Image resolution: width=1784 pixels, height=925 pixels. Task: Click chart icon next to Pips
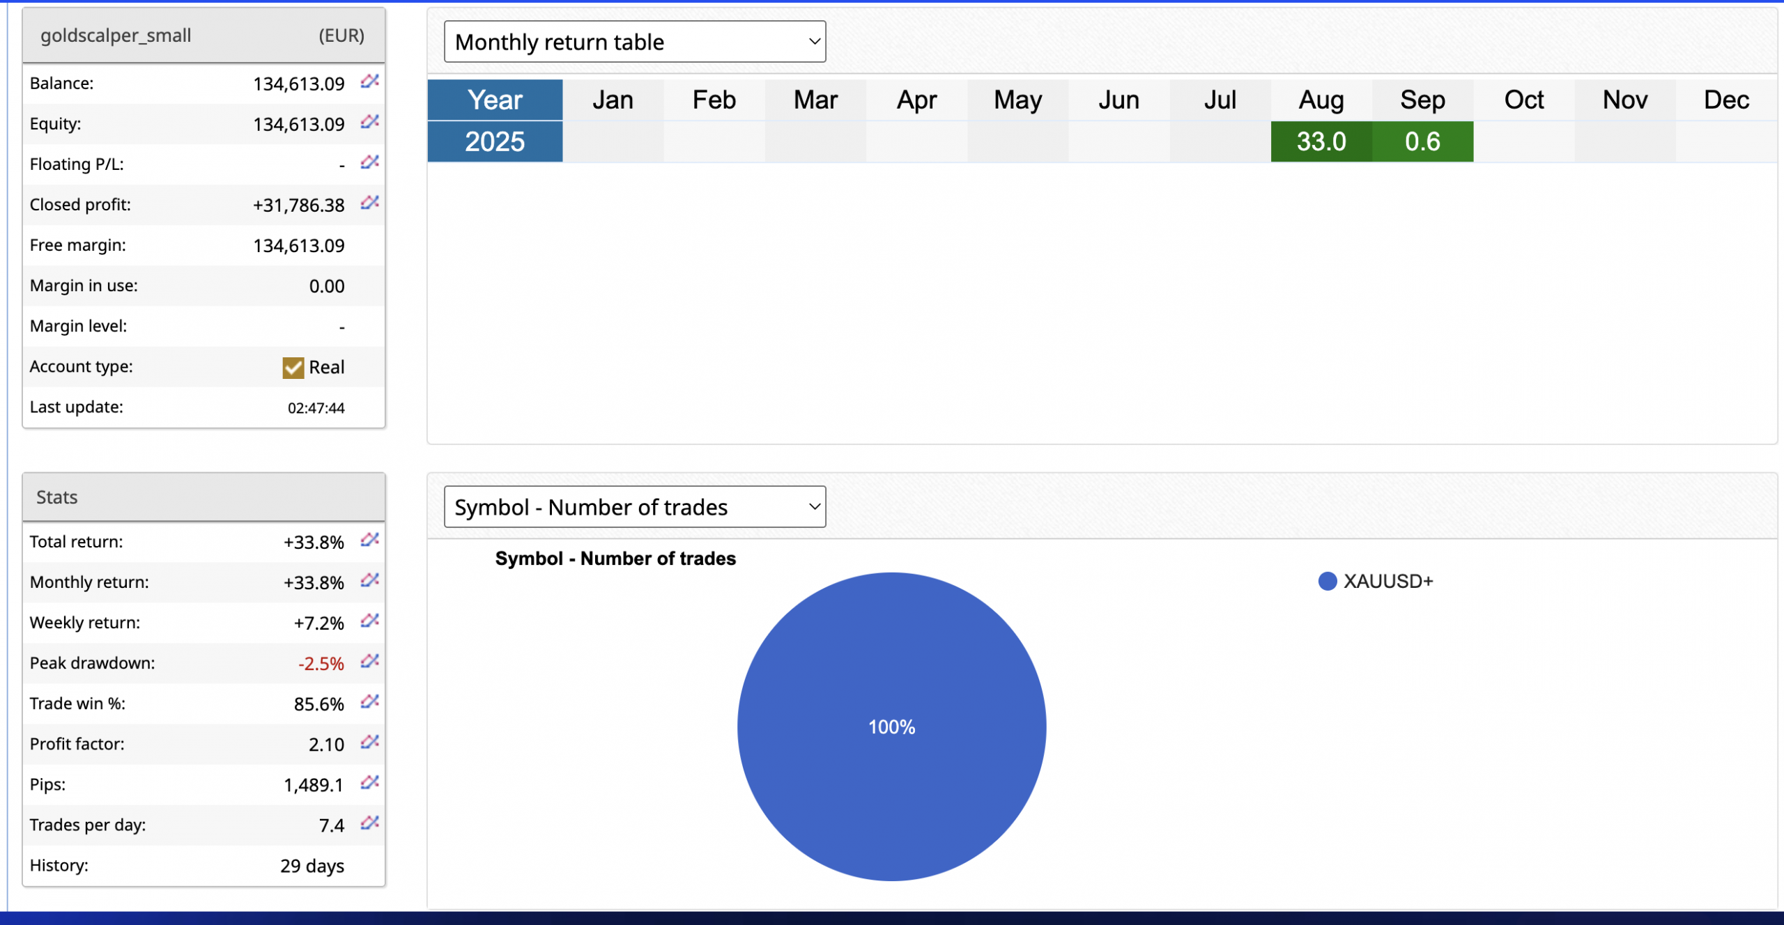[369, 782]
